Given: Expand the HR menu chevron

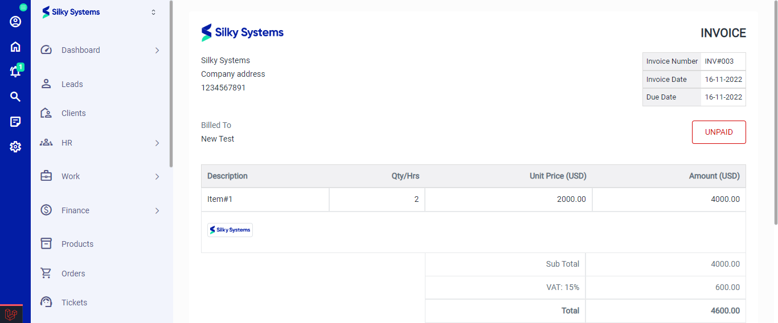Looking at the screenshot, I should tap(157, 143).
